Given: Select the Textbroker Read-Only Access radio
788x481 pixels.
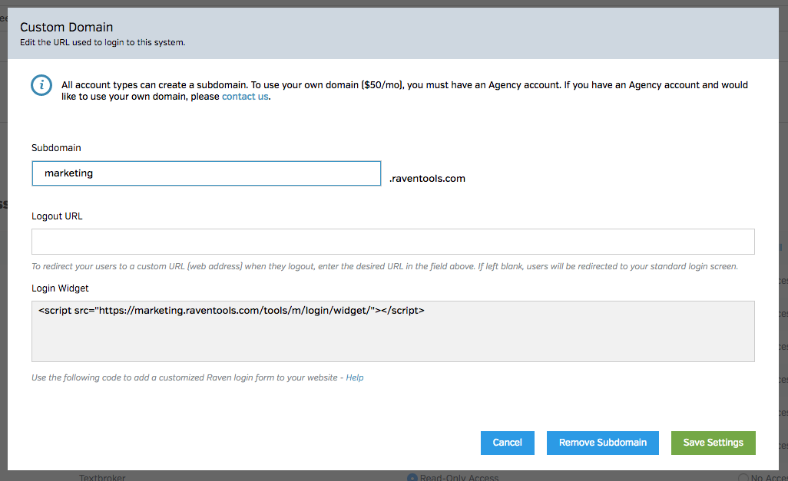Looking at the screenshot, I should point(412,477).
